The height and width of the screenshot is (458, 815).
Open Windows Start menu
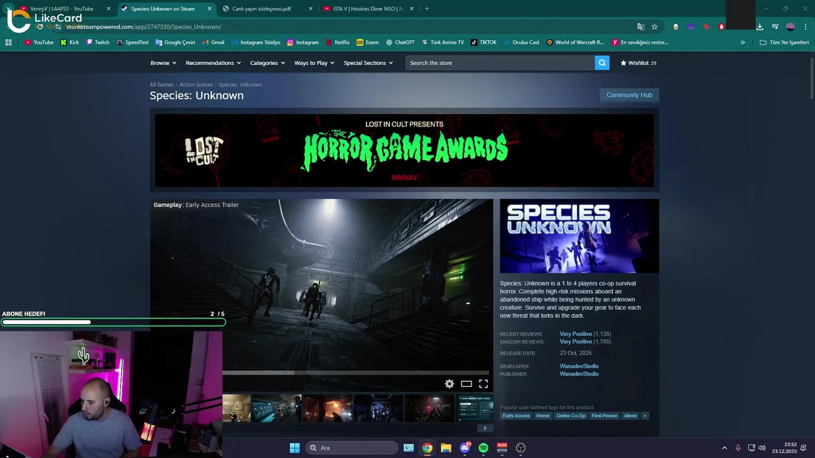click(295, 448)
